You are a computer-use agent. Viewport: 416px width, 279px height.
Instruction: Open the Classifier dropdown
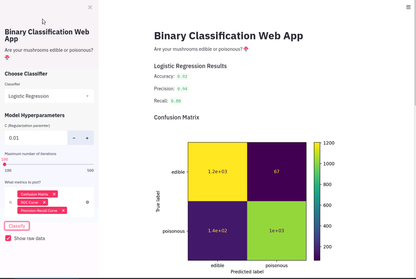[49, 96]
